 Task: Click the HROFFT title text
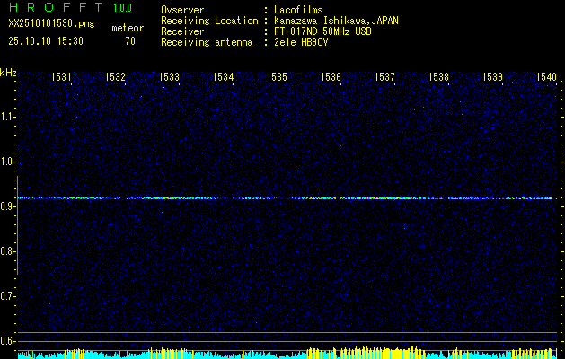54,8
